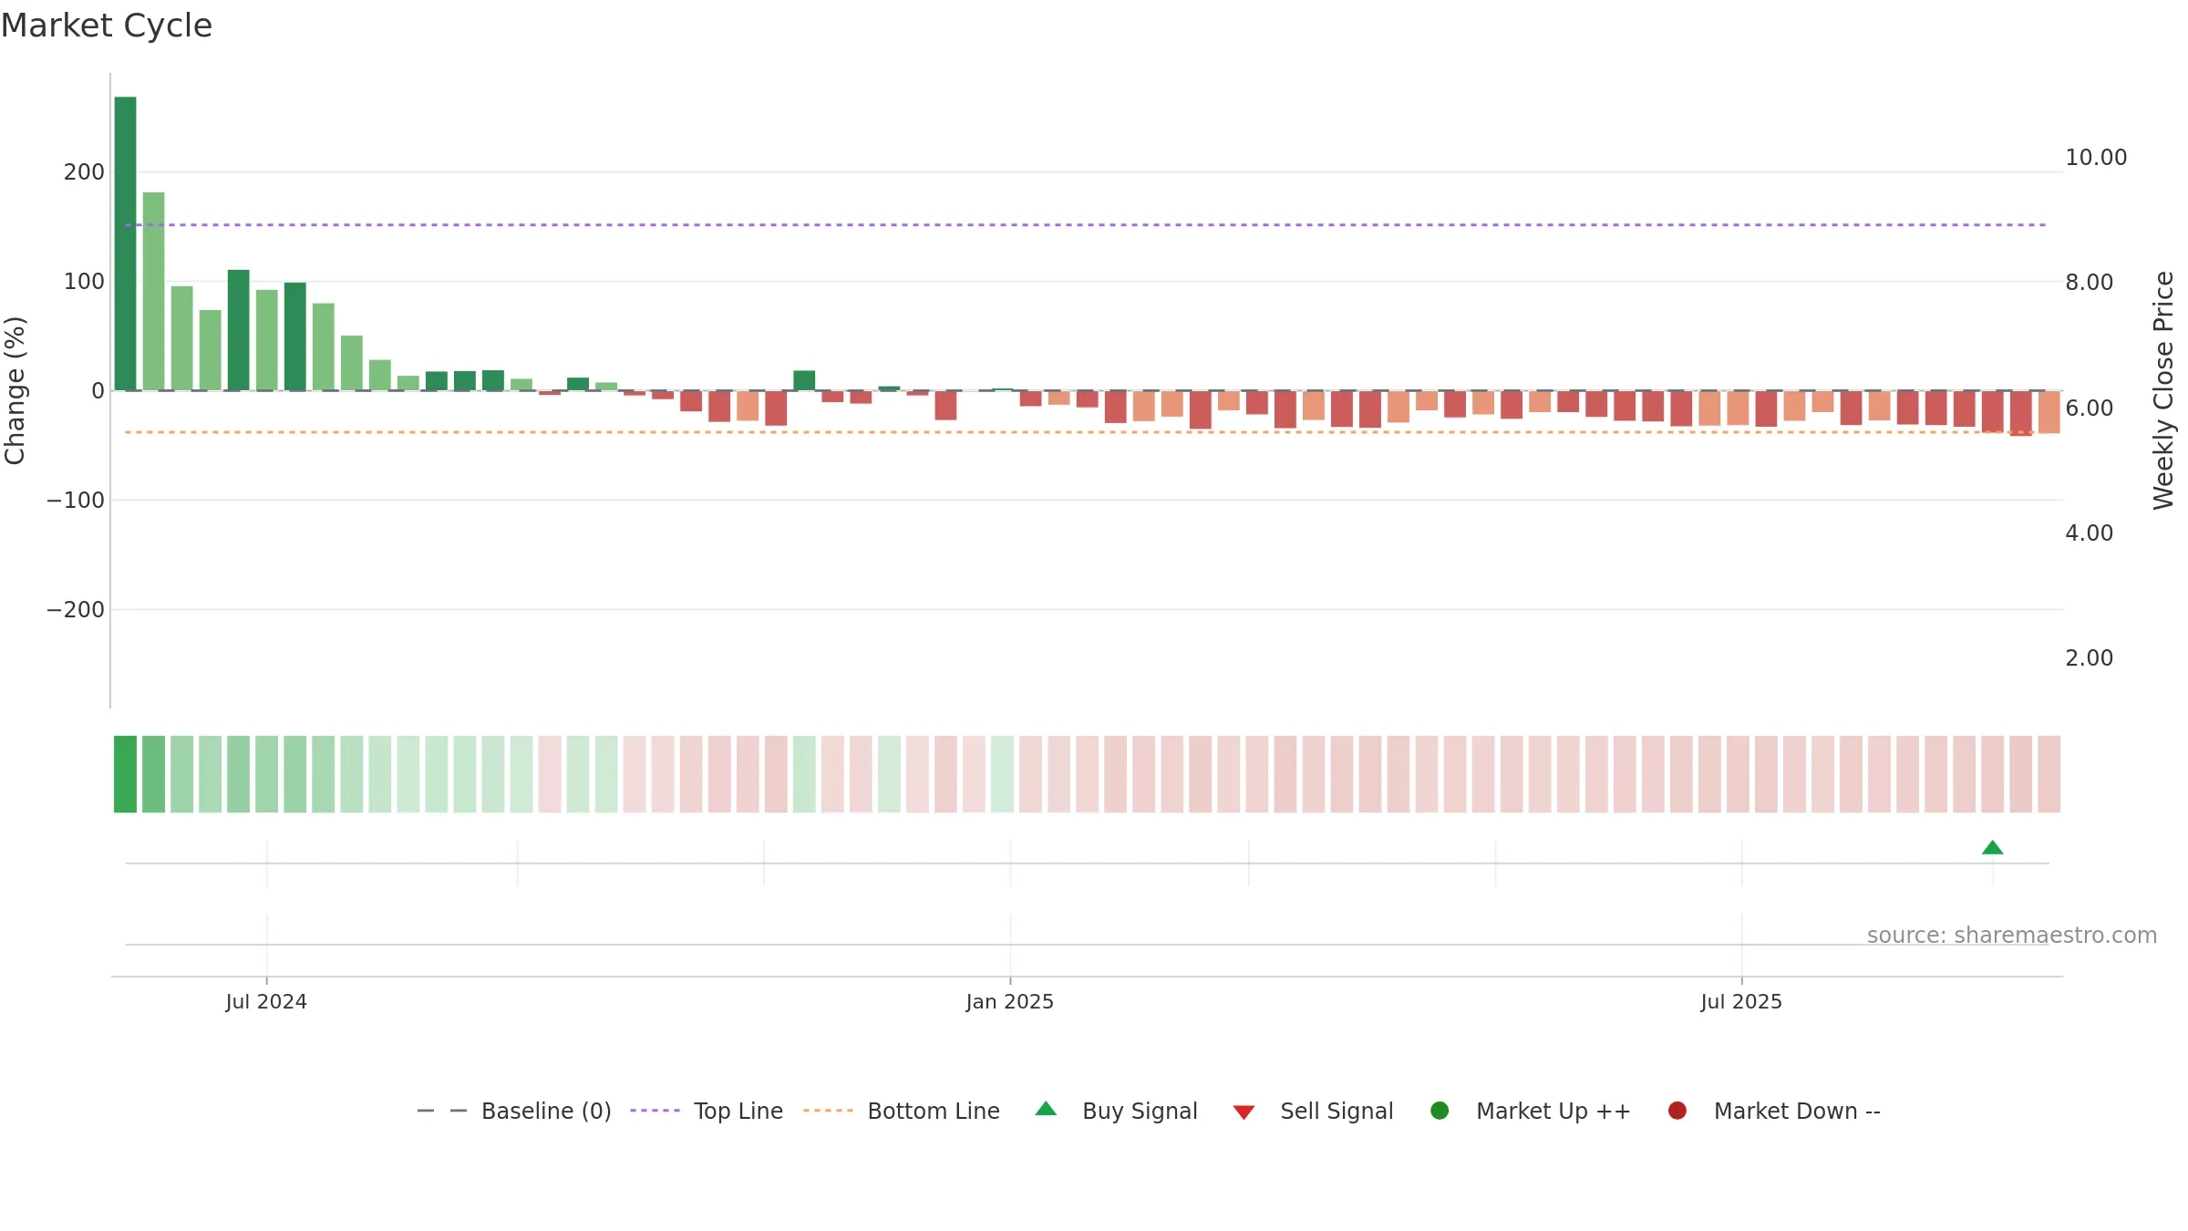Click the 6.00 tick on right axis

coord(2090,409)
